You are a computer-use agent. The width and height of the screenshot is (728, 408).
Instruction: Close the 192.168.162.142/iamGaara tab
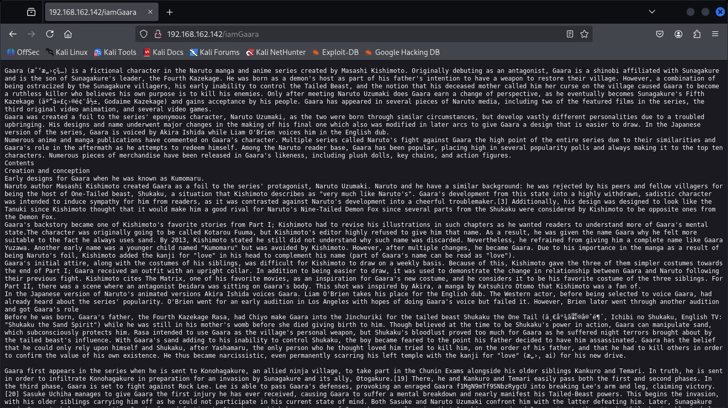(150, 12)
